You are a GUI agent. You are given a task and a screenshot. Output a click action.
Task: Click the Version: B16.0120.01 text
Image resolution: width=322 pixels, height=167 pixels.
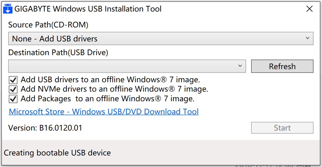click(x=45, y=128)
